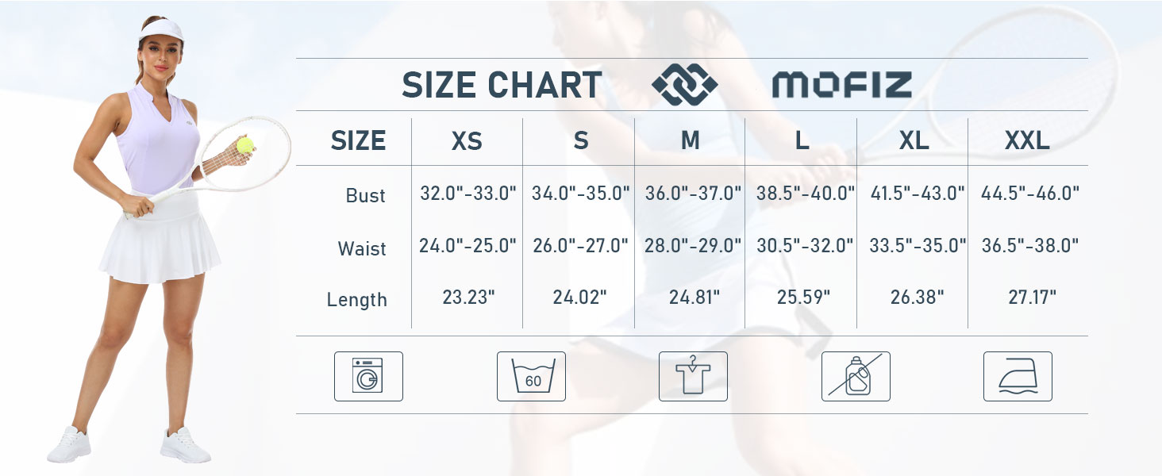Select the M size column header
This screenshot has width=1162, height=476.
coord(691,141)
